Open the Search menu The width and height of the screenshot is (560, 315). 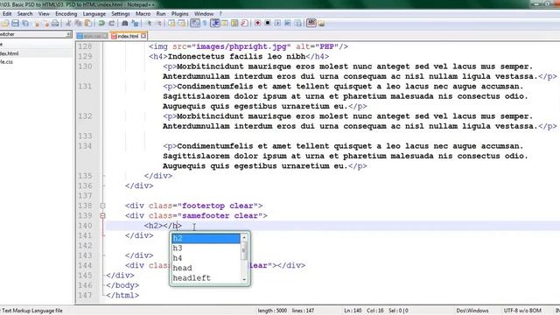click(25, 14)
